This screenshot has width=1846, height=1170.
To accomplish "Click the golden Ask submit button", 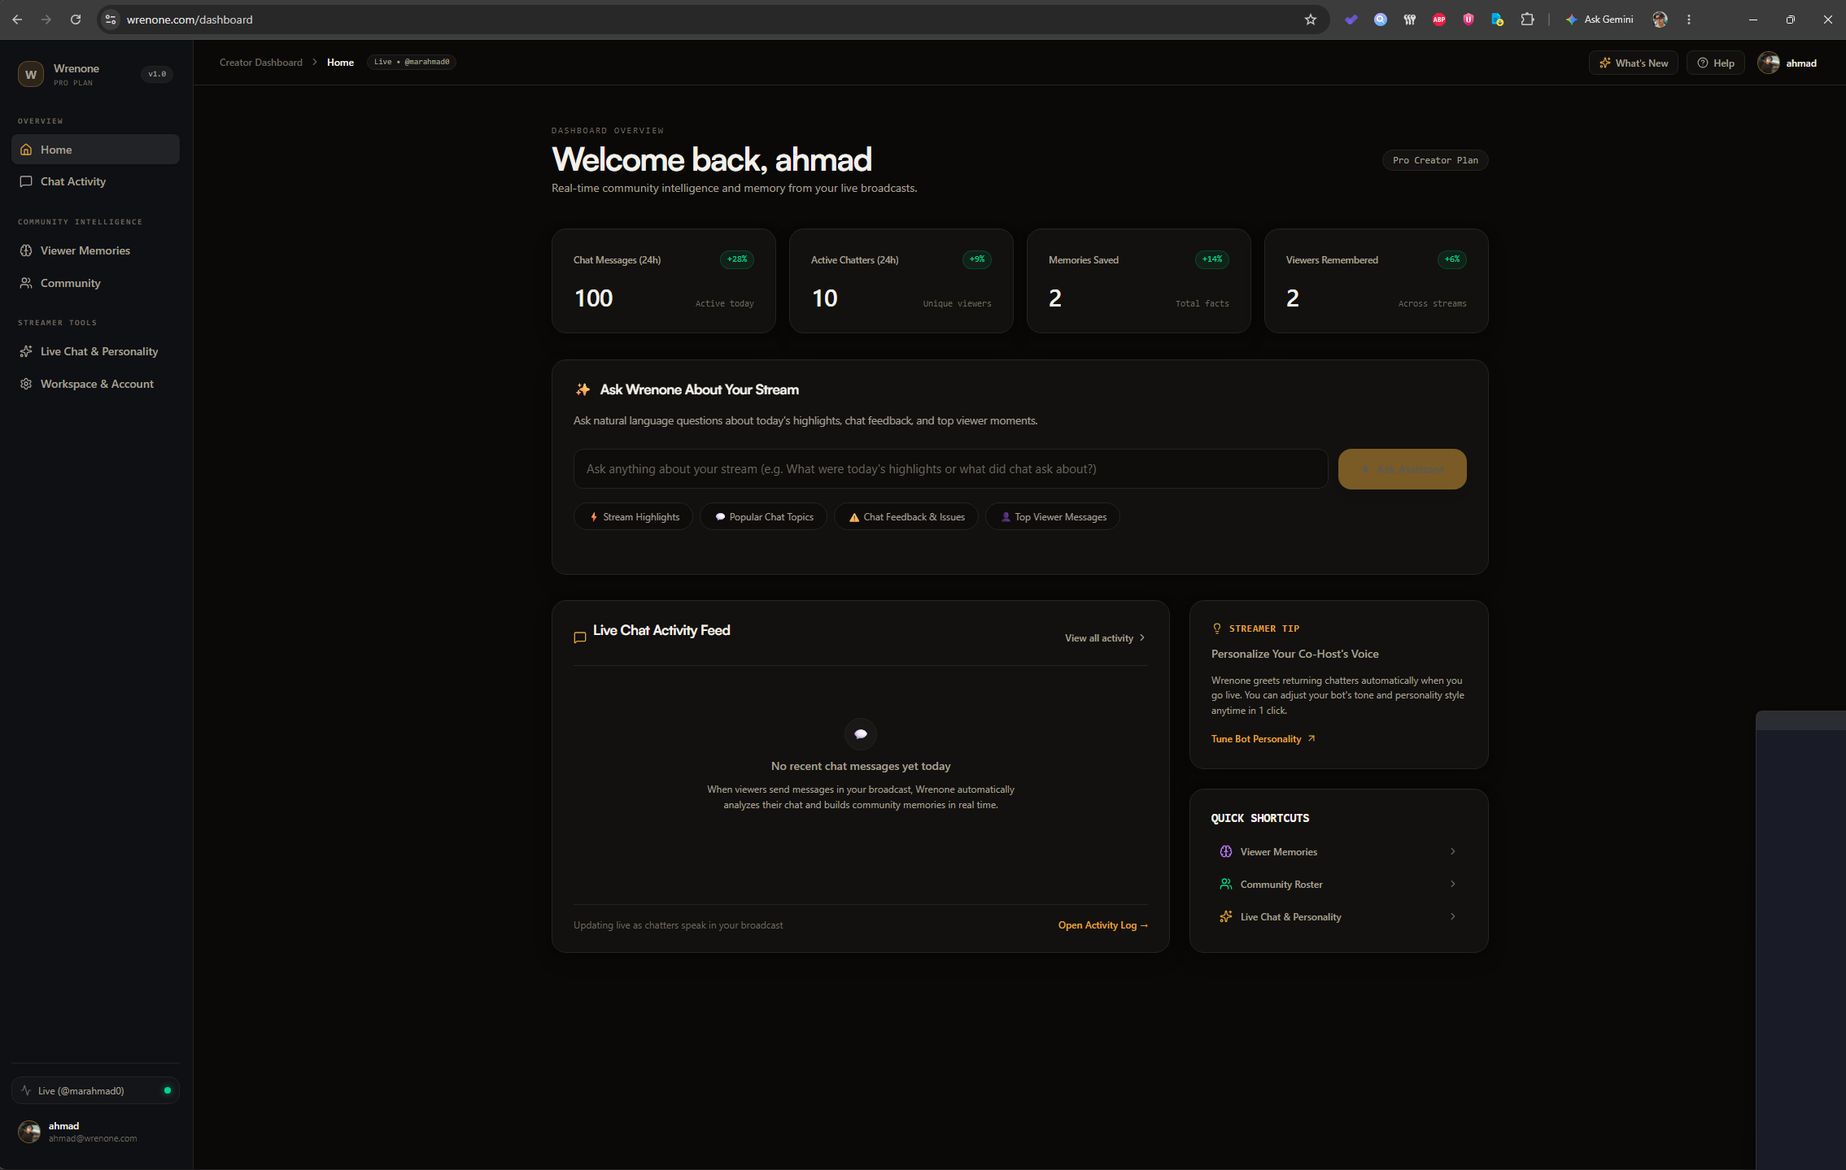I will tap(1402, 469).
